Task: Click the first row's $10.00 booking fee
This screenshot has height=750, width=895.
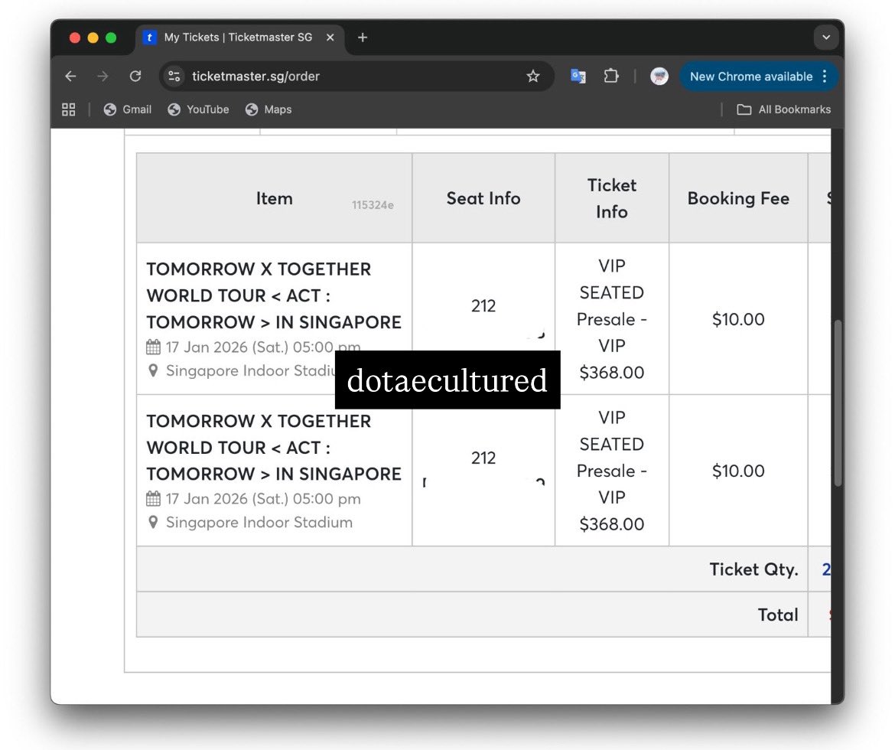Action: point(738,319)
